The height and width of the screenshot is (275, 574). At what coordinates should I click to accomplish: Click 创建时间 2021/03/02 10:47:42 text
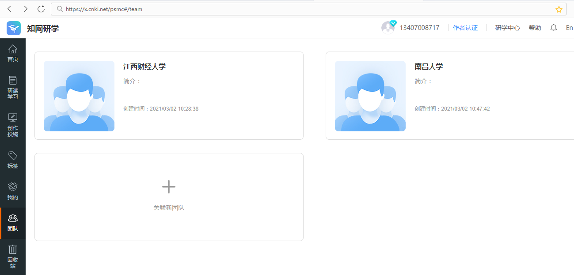(452, 109)
